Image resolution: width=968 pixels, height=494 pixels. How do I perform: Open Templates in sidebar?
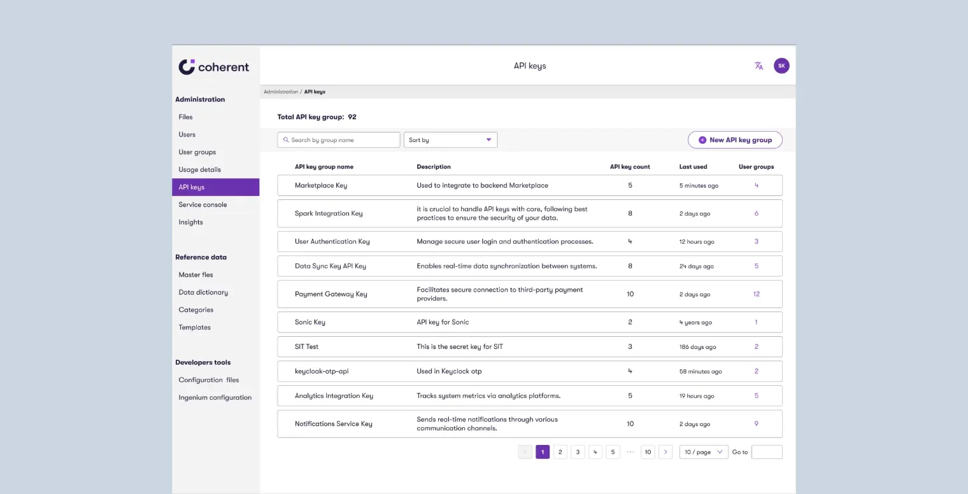click(x=195, y=327)
